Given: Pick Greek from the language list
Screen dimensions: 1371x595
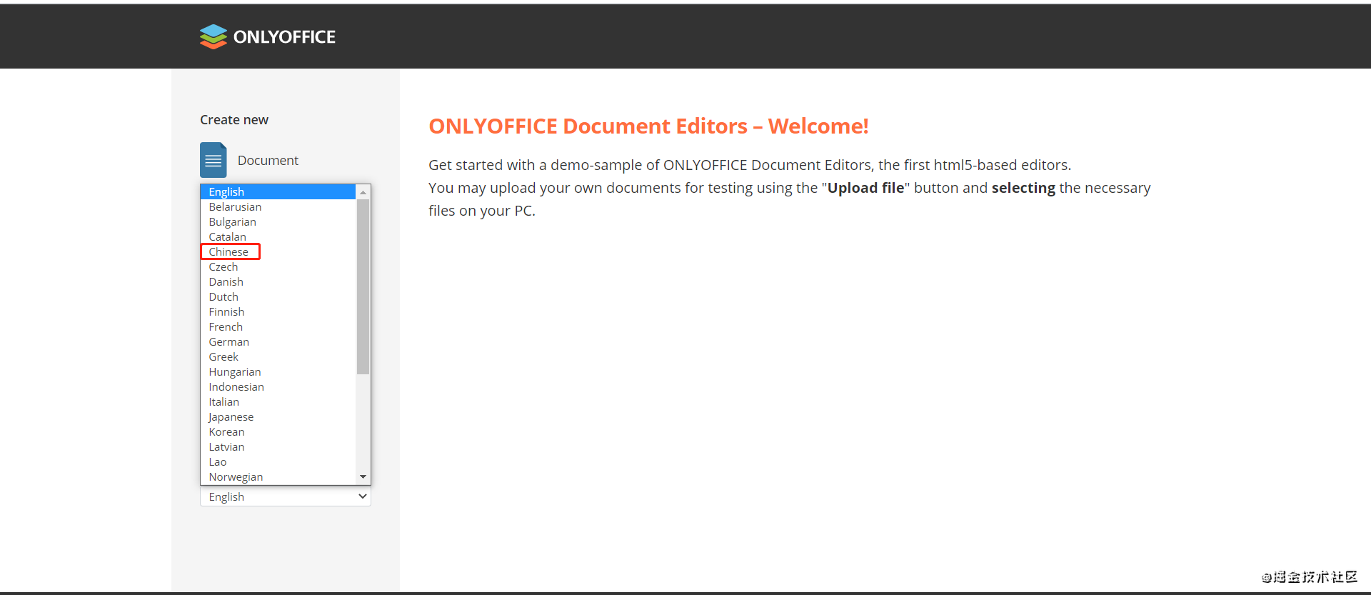Looking at the screenshot, I should 278,356.
